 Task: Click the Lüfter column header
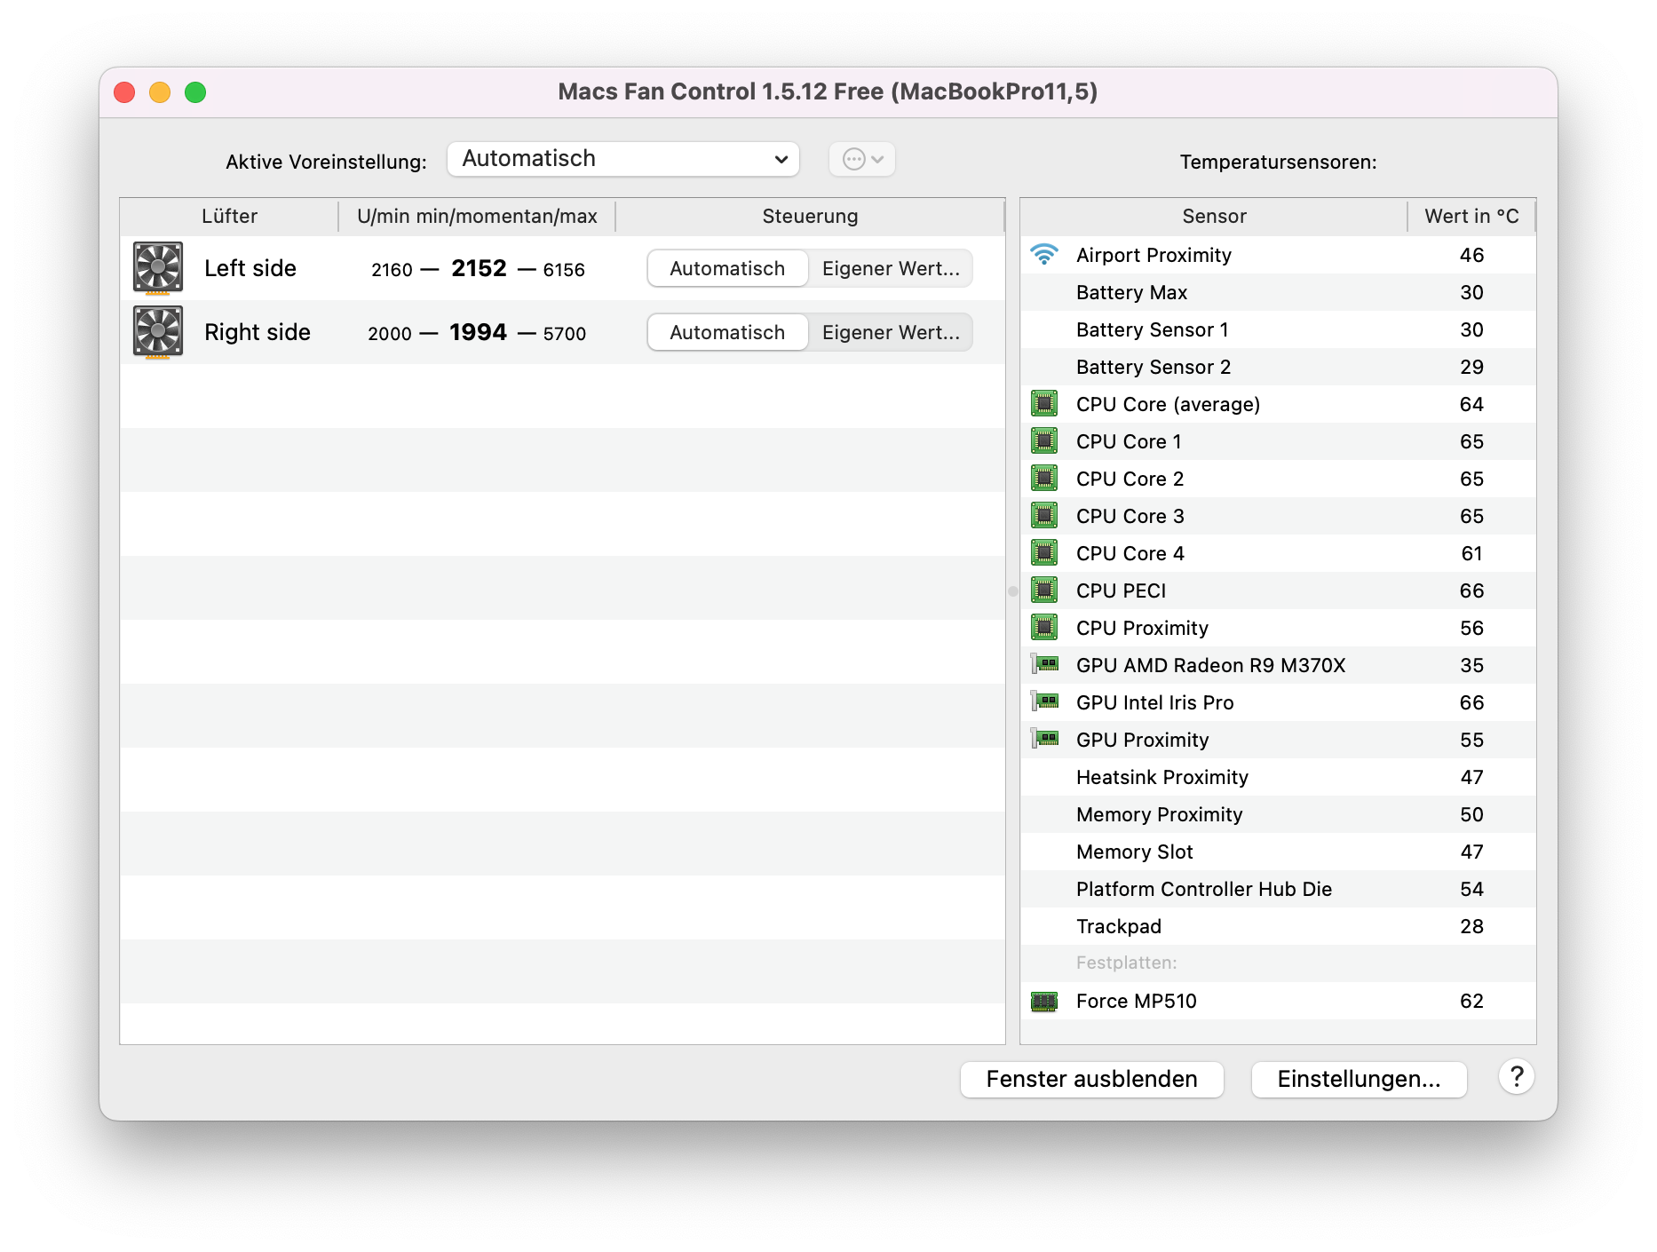(x=229, y=216)
